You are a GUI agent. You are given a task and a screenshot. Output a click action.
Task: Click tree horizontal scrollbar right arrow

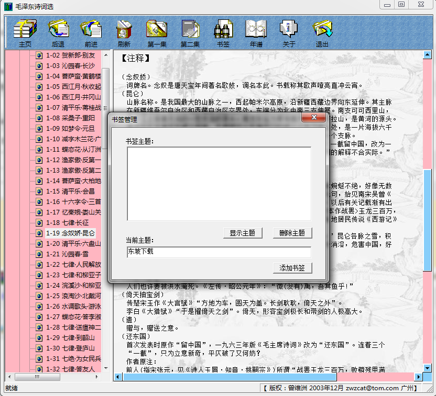tap(96, 377)
